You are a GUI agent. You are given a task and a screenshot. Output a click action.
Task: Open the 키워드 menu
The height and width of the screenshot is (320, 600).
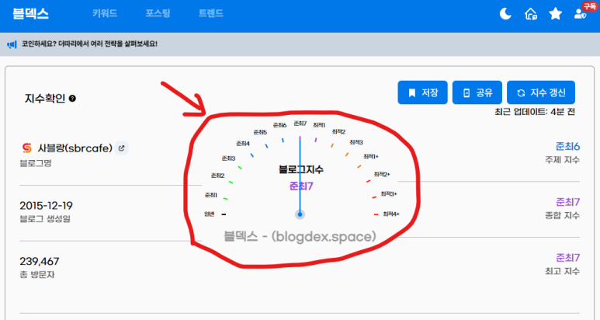[x=105, y=13]
